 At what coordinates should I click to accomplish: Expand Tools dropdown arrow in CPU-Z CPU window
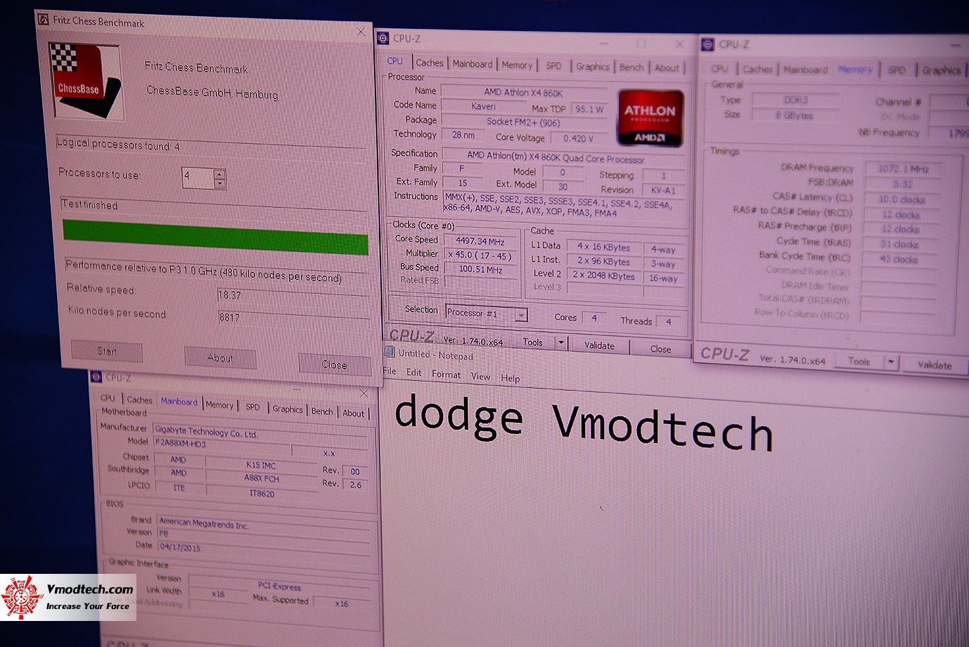pyautogui.click(x=561, y=343)
